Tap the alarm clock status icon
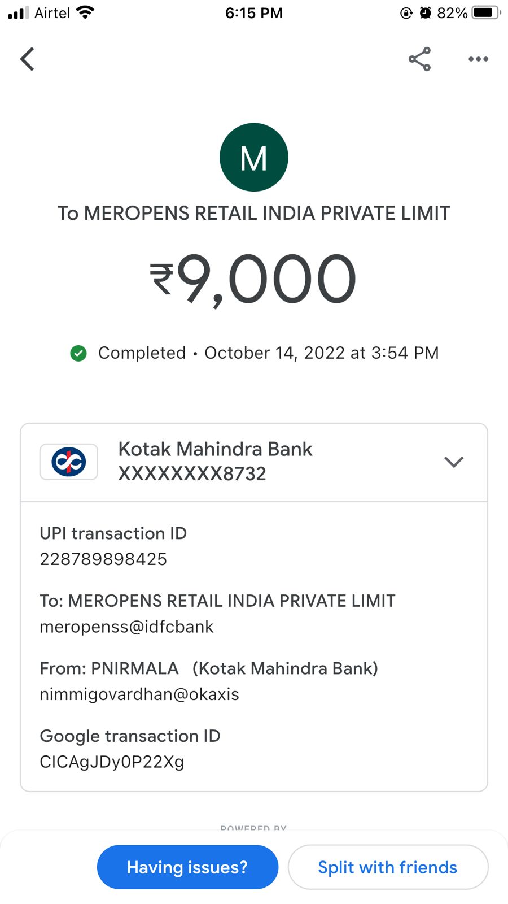This screenshot has height=904, width=508. [x=426, y=13]
